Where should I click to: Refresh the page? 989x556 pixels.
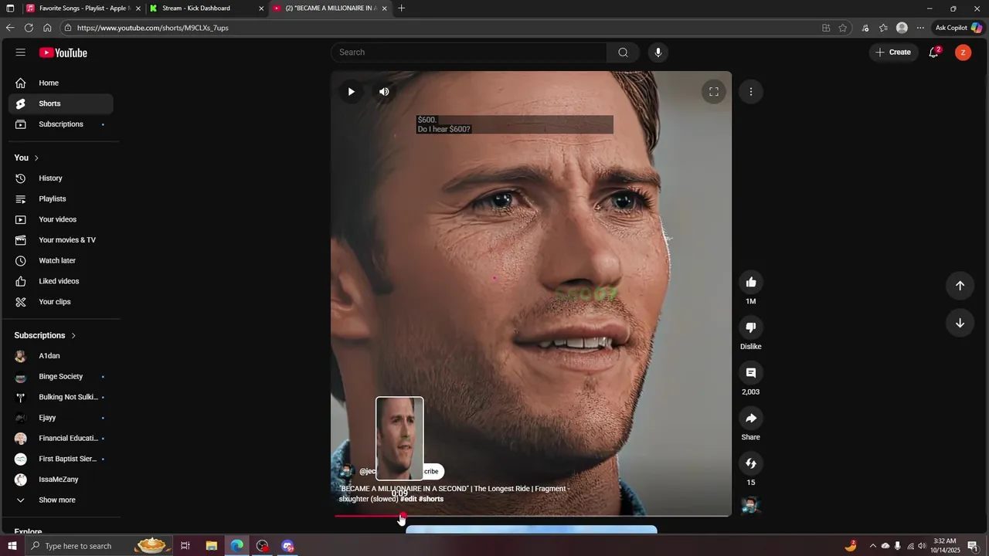click(x=29, y=28)
